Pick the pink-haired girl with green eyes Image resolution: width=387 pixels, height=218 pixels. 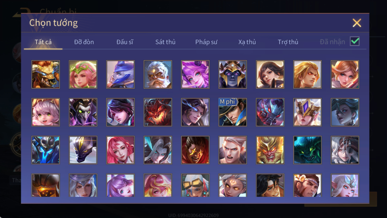(x=46, y=112)
